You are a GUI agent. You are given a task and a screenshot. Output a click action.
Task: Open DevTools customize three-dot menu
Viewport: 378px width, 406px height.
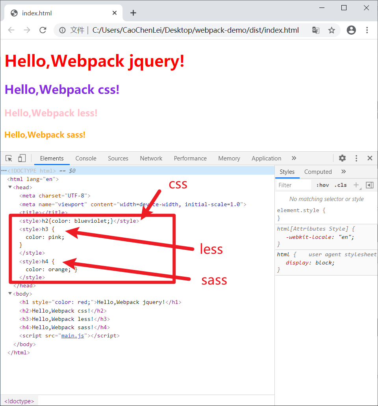[356, 158]
